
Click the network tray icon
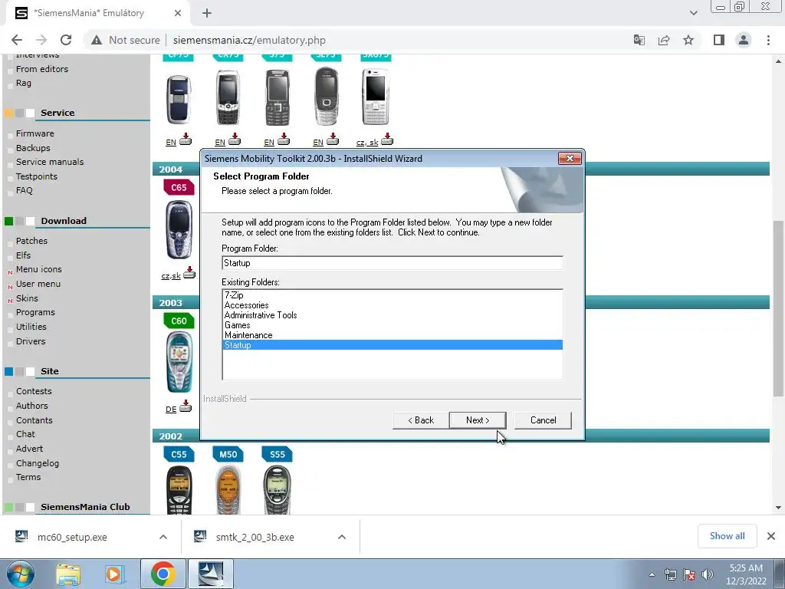point(670,574)
